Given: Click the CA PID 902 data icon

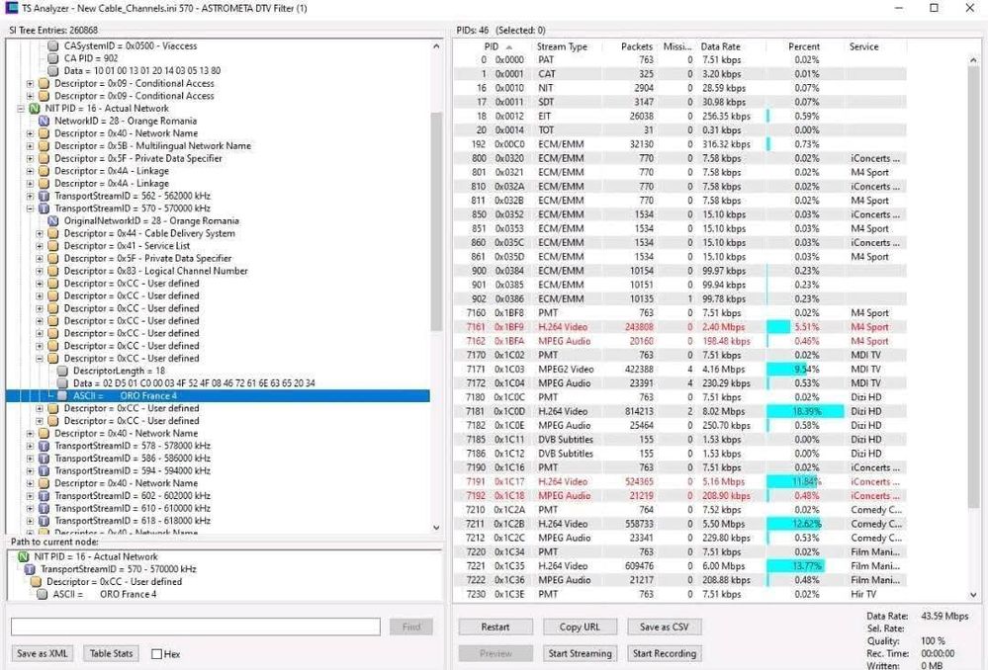Looking at the screenshot, I should 53,58.
